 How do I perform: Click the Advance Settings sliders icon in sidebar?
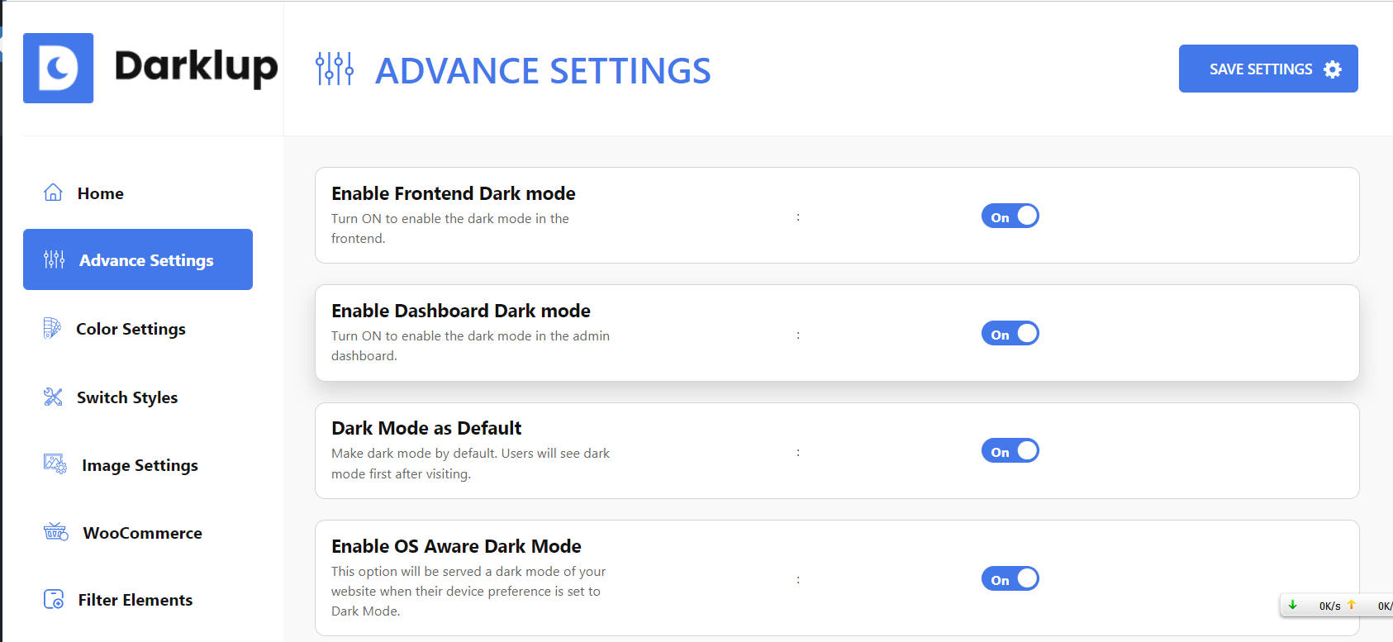pyautogui.click(x=54, y=259)
